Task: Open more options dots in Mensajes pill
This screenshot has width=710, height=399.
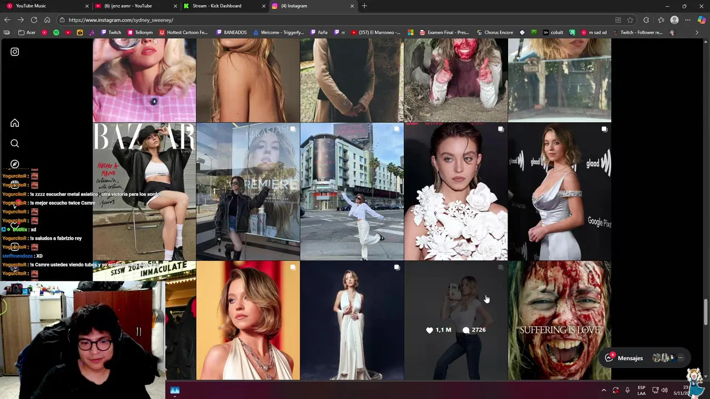Action: coord(681,358)
